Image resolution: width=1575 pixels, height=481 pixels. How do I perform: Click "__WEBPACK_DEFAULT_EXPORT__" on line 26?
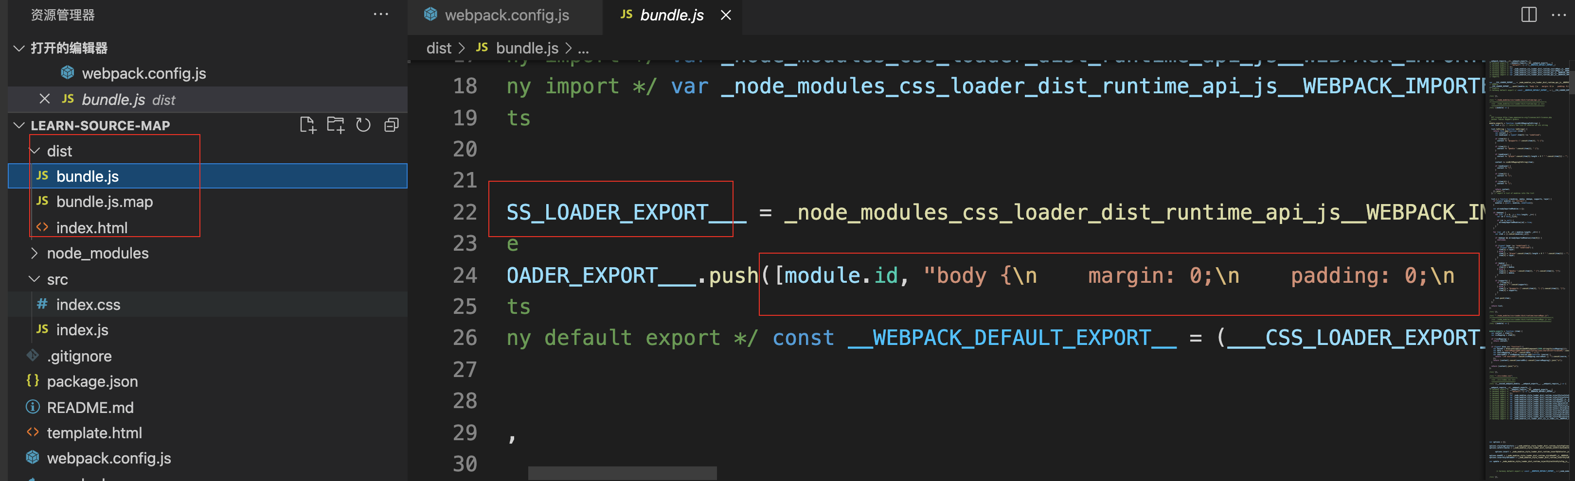coord(1012,338)
